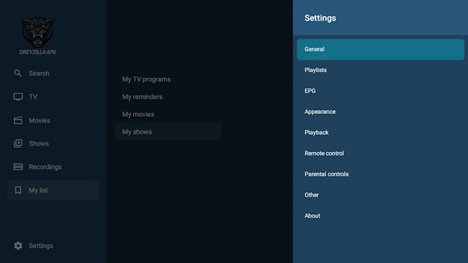Image resolution: width=468 pixels, height=263 pixels.
Task: Click the magnifier Search icon
Action: 18,73
